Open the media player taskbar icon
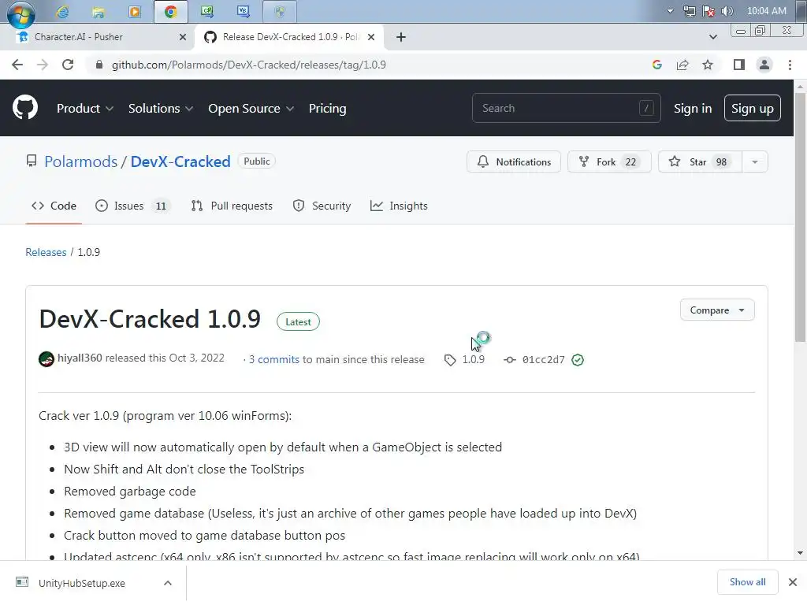 (134, 11)
